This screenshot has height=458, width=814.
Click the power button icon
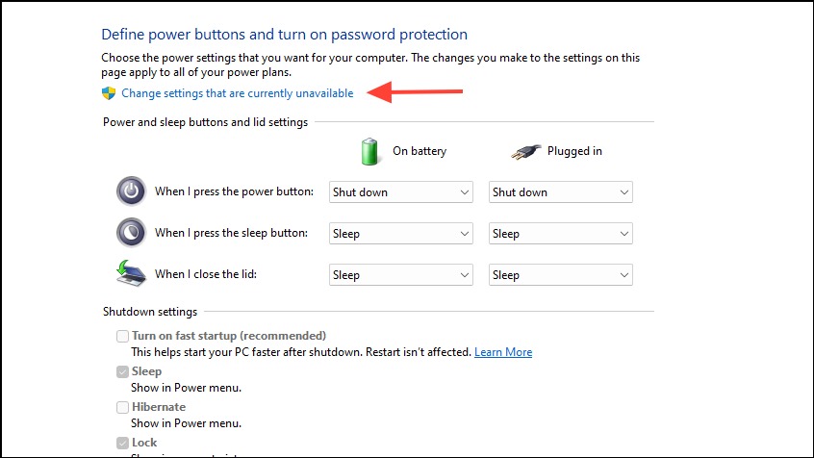click(x=131, y=191)
